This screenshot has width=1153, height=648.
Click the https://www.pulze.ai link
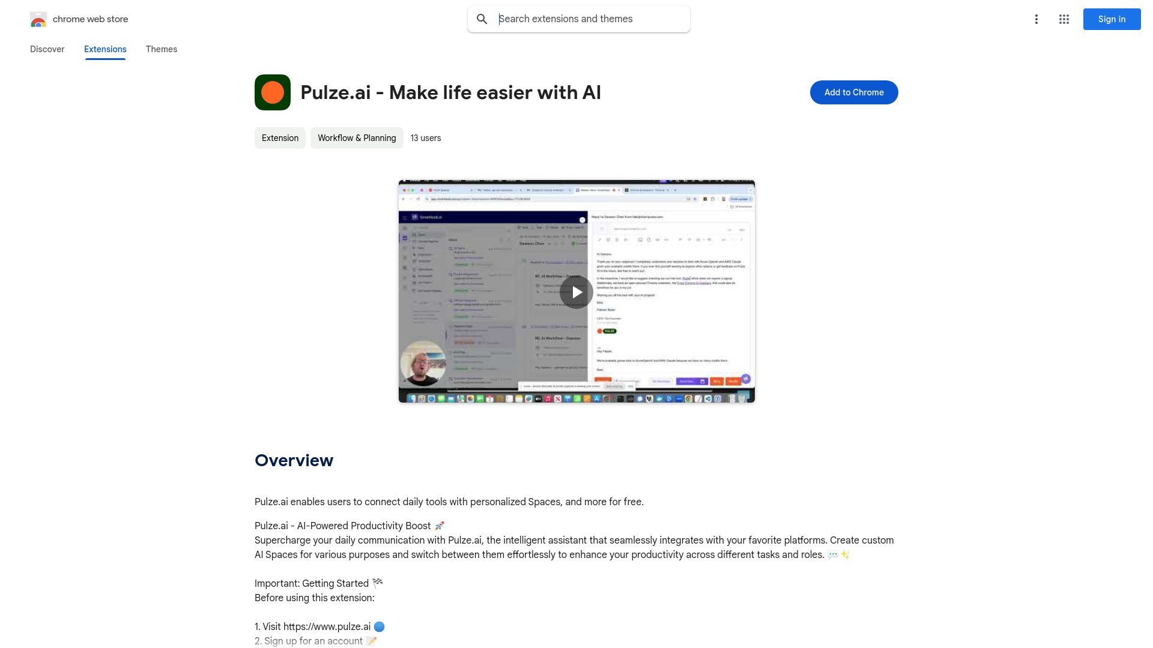[x=326, y=626]
